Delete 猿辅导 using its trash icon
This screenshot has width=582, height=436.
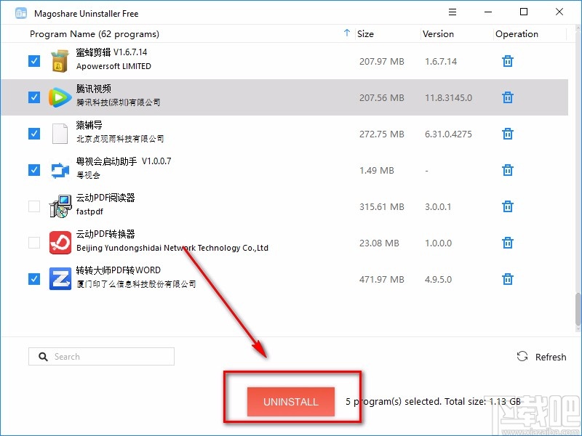coord(507,134)
